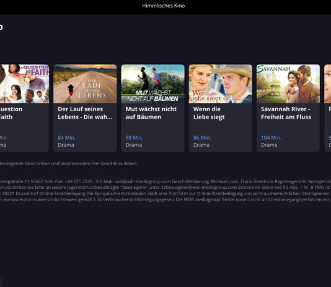Open the A Question of Faith poster thumbnail
The image size is (331, 287).
pyautogui.click(x=25, y=84)
